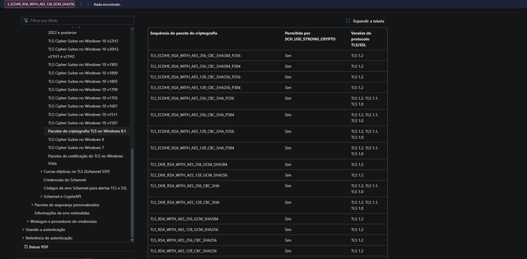Open Códigos de erro Schannel para alertas
Viewport: 527px width, 259px height.
[x=85, y=188]
